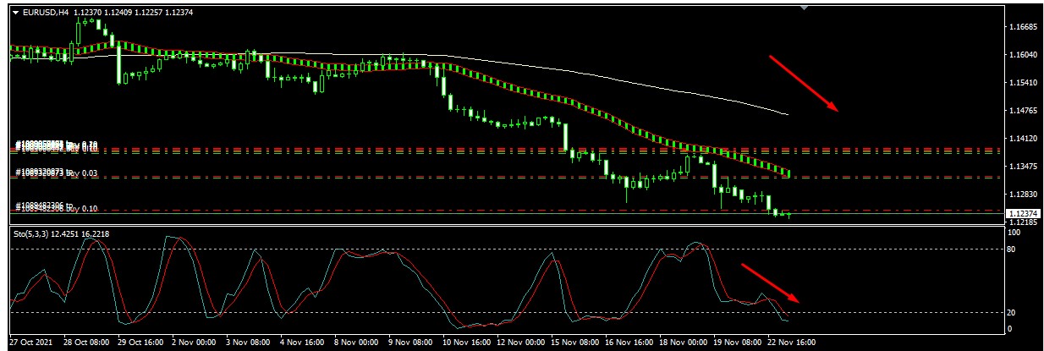Click the 80 level on Stochastic scale
1044x351 pixels.
[1012, 249]
